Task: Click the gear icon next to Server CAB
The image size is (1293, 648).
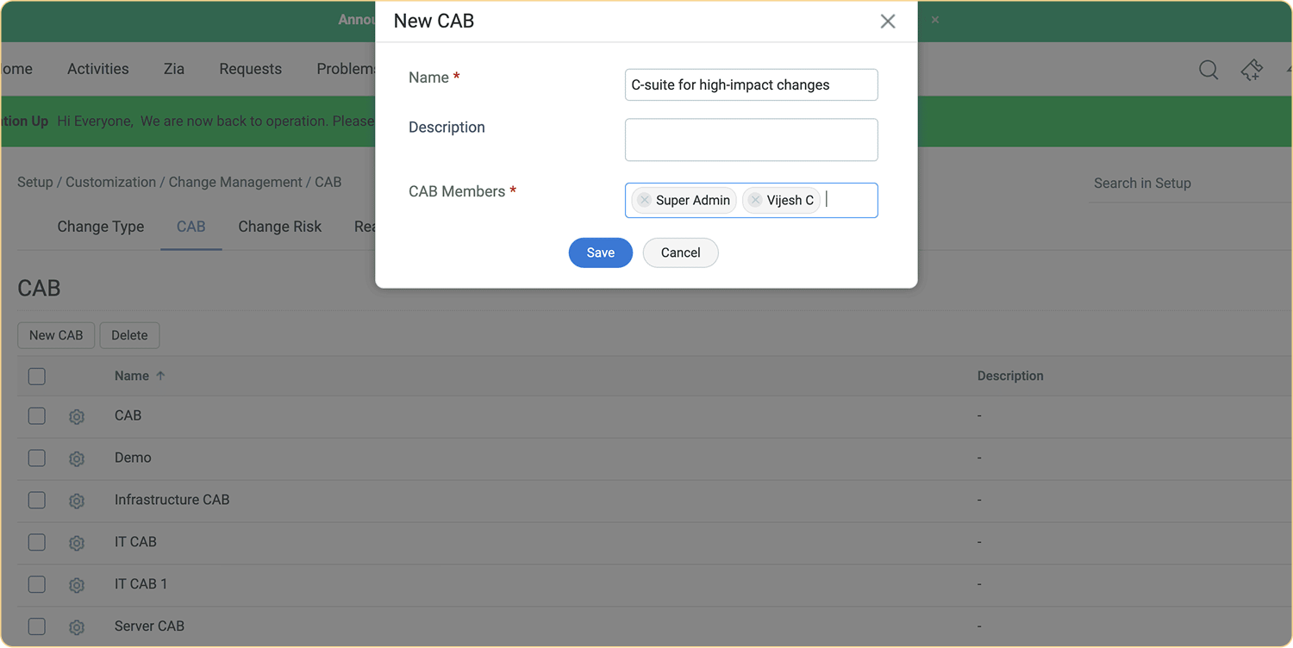Action: pyautogui.click(x=76, y=627)
